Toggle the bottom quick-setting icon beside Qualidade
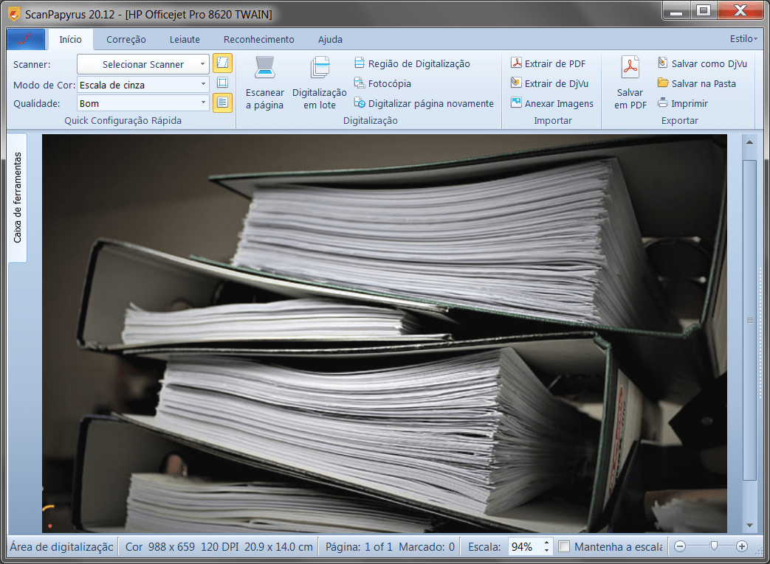 tap(222, 102)
